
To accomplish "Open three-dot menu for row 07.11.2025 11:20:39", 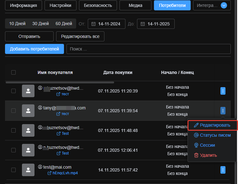I will (223, 91).
